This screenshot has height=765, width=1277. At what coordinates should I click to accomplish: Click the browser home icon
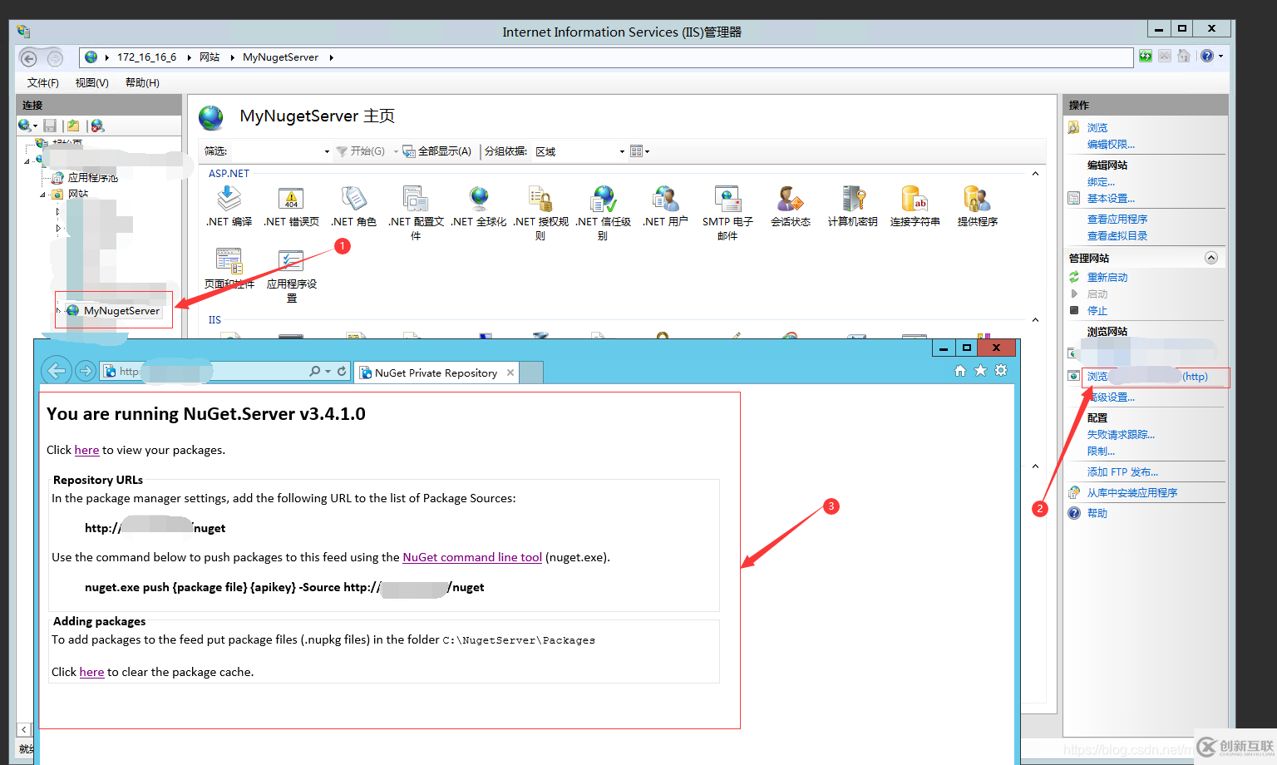960,371
